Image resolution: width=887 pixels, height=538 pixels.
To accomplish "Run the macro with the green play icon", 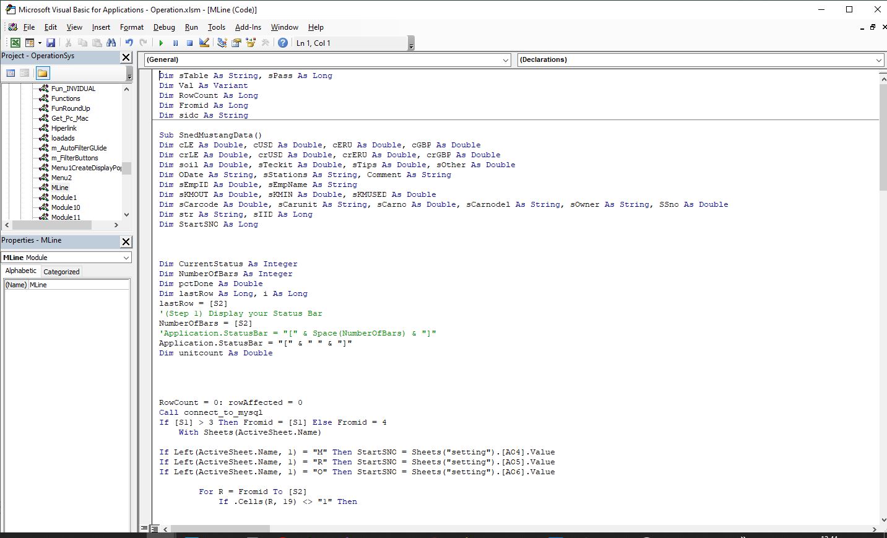I will click(161, 43).
